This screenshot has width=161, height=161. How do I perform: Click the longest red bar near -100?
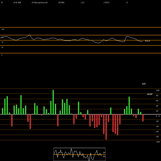[x=106, y=127]
